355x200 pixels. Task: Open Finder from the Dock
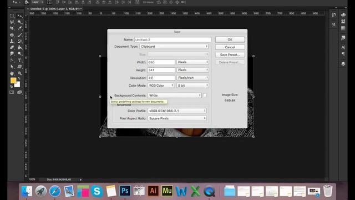[27, 191]
